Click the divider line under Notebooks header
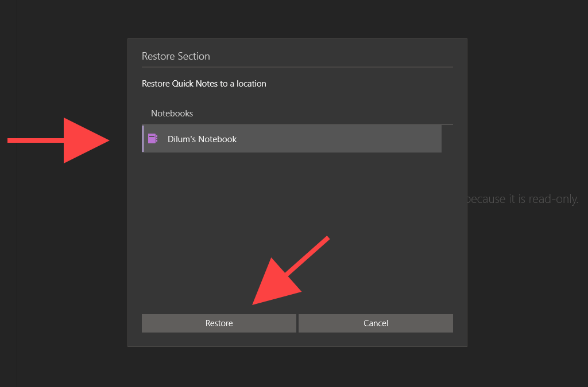The height and width of the screenshot is (387, 588). (297, 124)
